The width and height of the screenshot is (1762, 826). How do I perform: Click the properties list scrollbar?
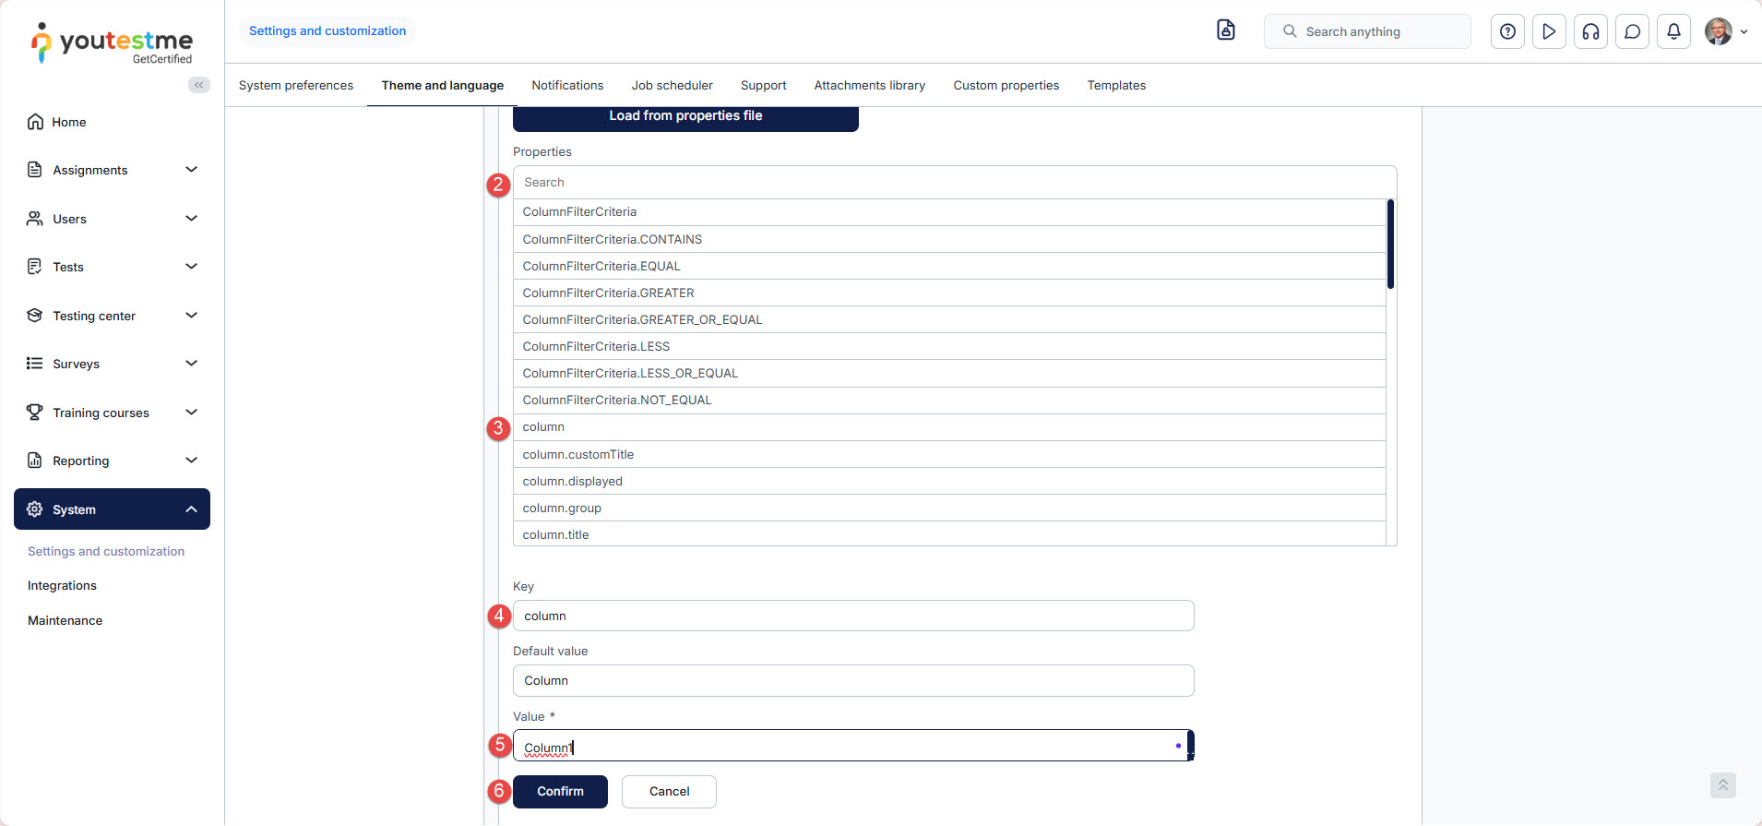pos(1390,245)
